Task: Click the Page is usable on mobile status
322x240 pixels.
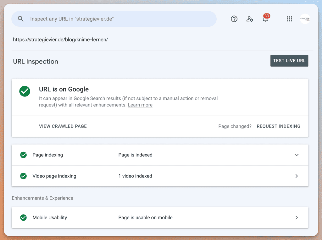Action: click(x=145, y=218)
